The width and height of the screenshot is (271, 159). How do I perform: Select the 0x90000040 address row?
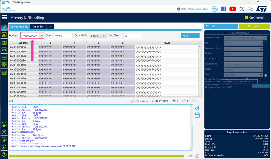coord(104,65)
